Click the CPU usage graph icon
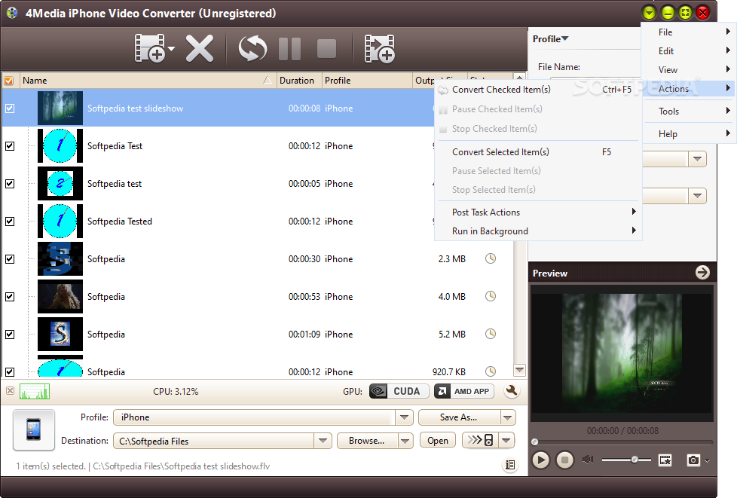 [35, 391]
